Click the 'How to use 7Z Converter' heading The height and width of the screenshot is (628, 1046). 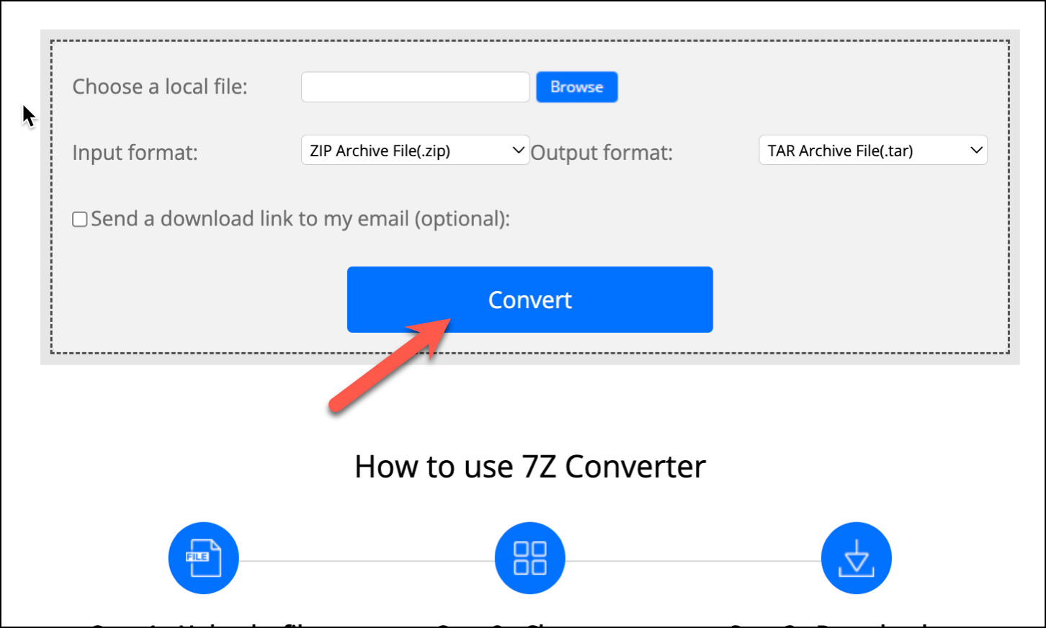tap(530, 467)
